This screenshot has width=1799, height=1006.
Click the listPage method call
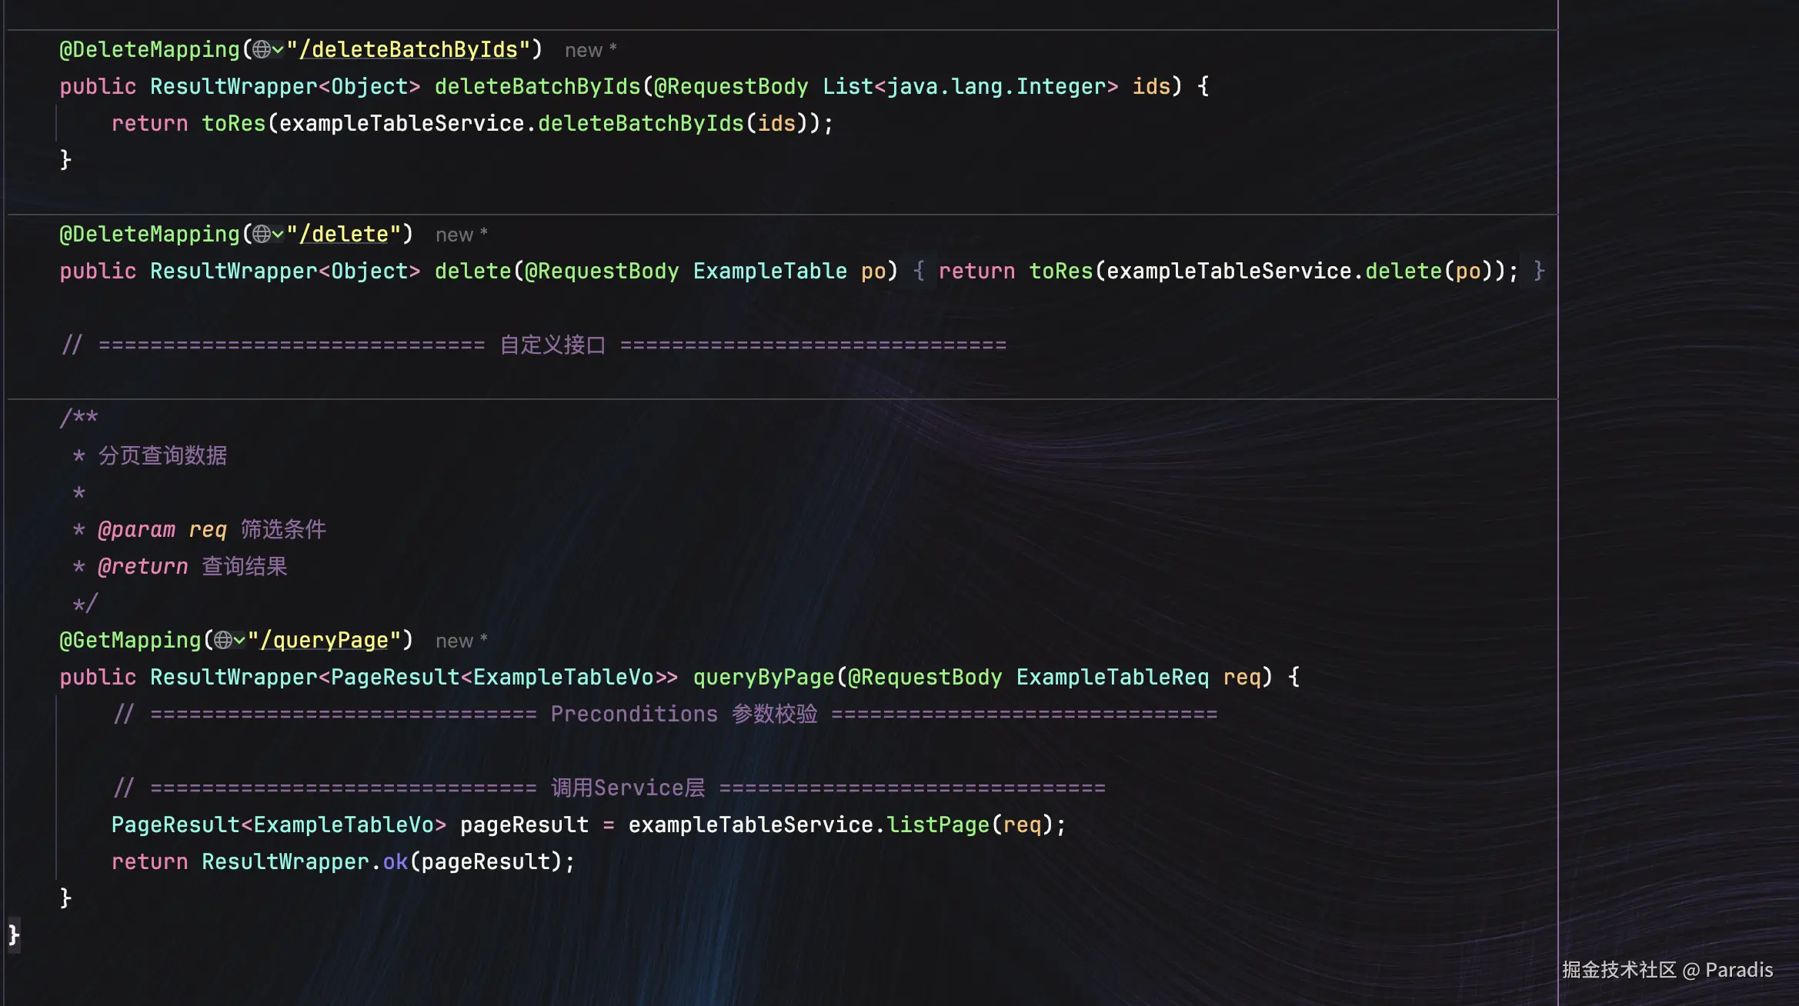[937, 825]
